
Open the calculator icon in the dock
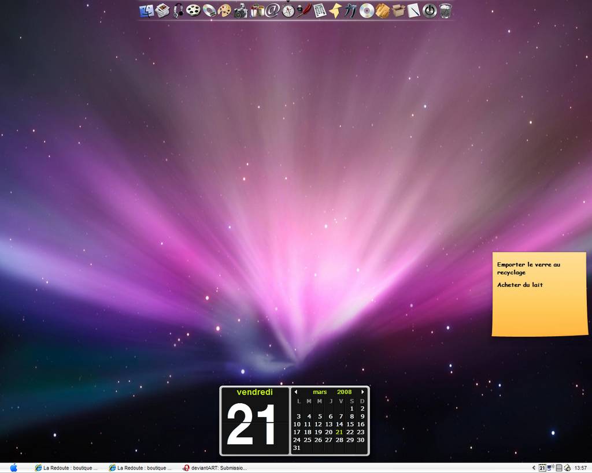click(320, 10)
